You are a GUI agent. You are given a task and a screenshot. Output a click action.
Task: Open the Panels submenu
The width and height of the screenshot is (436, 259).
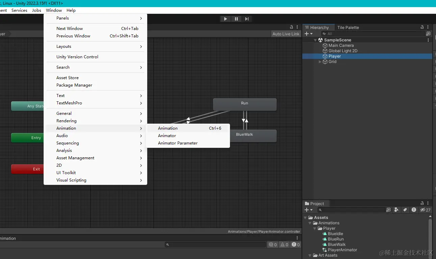pos(95,18)
